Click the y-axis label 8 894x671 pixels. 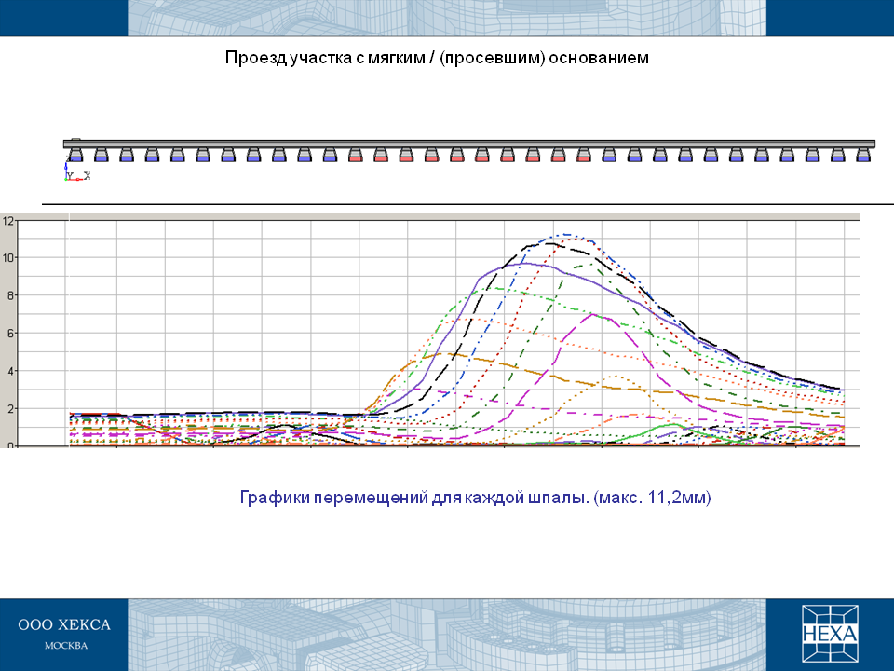(x=9, y=295)
